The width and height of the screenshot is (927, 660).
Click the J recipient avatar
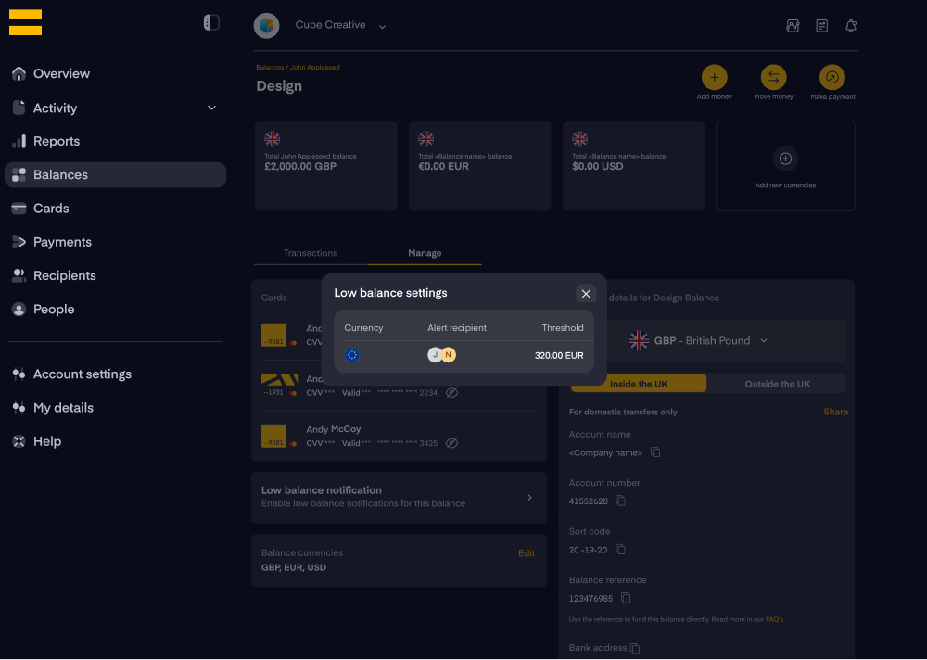(435, 355)
